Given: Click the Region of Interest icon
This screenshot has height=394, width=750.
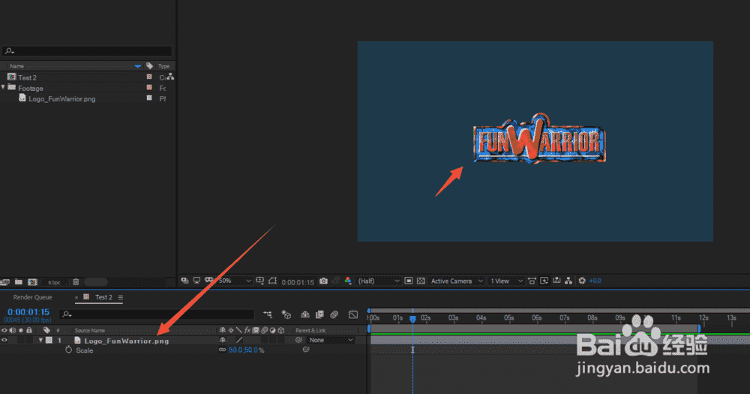Looking at the screenshot, I should tap(409, 281).
